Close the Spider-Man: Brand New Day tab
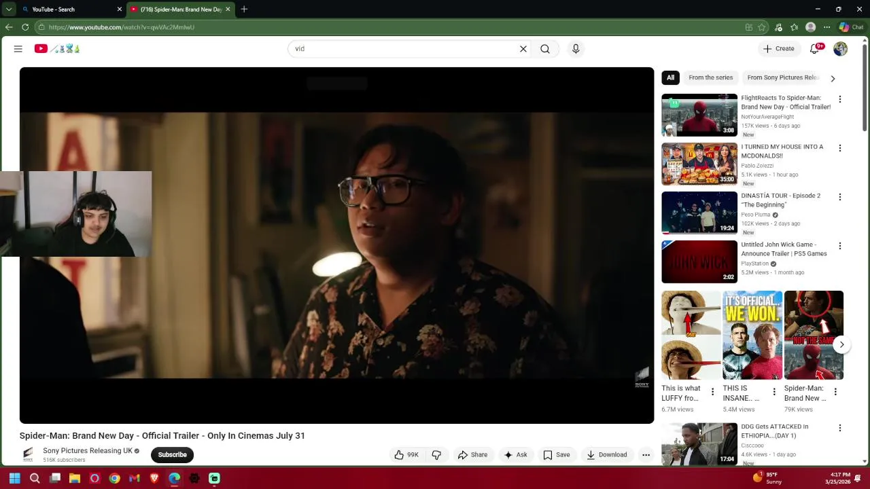This screenshot has width=870, height=489. 228,10
